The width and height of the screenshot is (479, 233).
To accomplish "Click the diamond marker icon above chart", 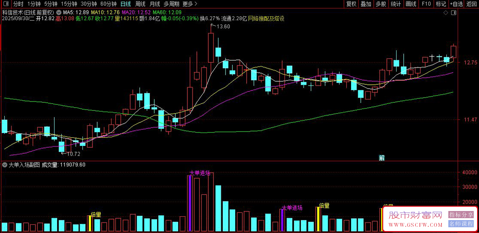I will pos(445,12).
